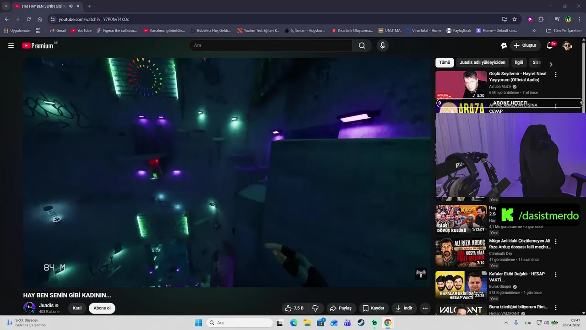Screen dimensions: 586x330
Task: Open Chrome extensions puzzle icon
Action: pos(541,19)
